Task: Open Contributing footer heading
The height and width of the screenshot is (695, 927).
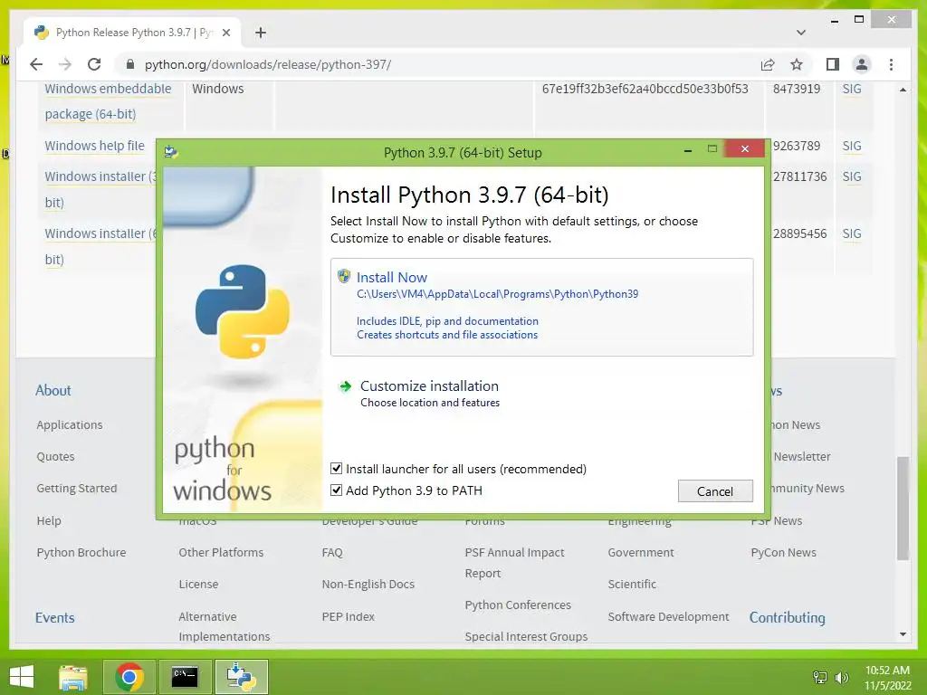Action: click(x=787, y=617)
